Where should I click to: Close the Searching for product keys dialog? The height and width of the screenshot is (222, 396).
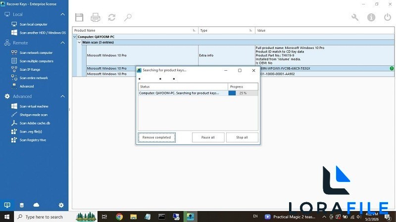253,70
